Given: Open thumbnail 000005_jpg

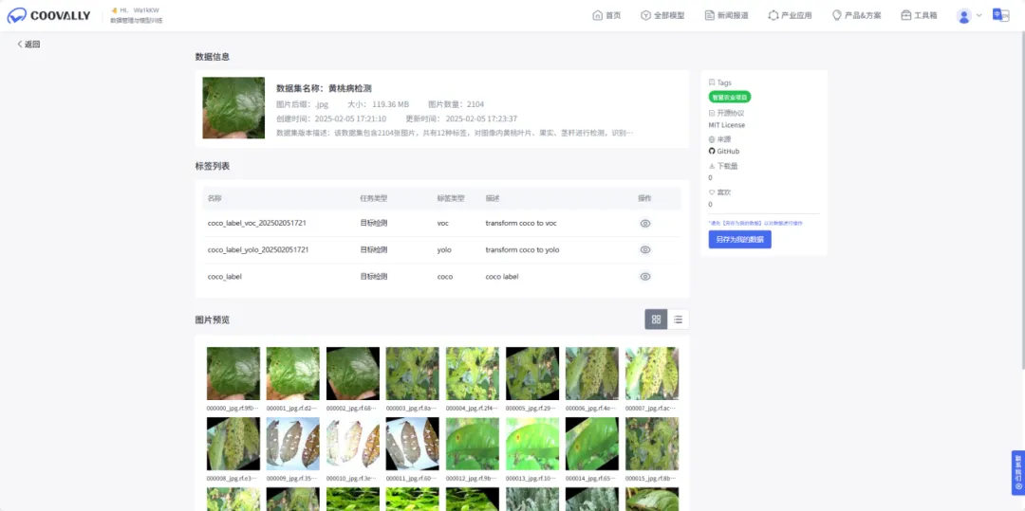Looking at the screenshot, I should tap(532, 374).
